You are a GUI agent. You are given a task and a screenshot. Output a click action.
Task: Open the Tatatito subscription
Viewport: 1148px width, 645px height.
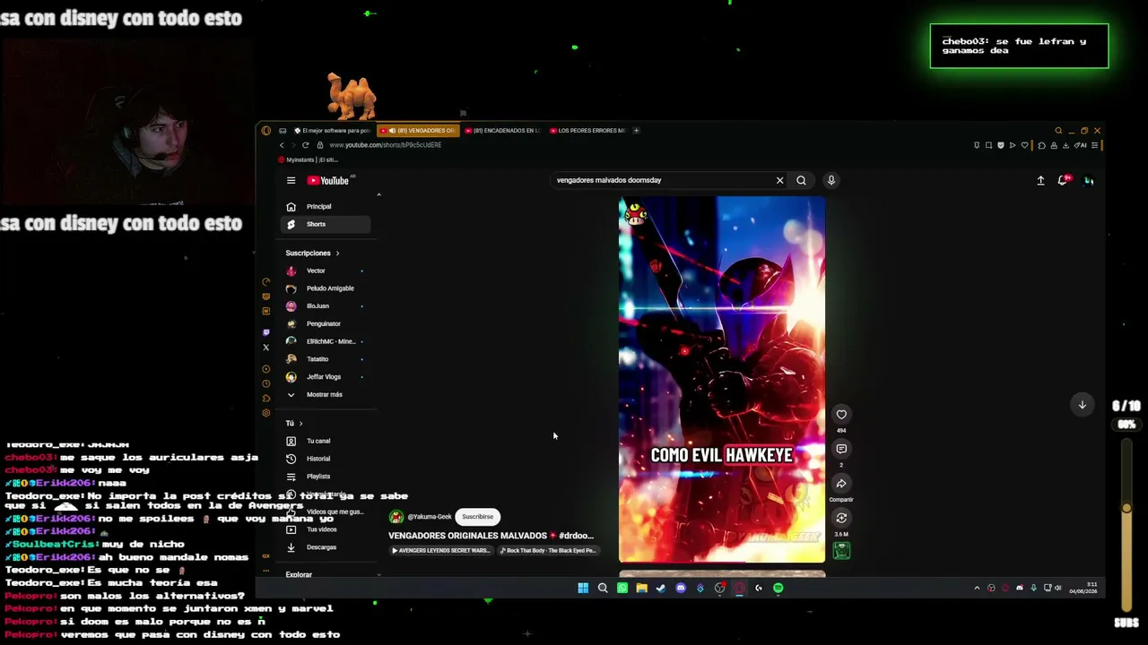326,359
